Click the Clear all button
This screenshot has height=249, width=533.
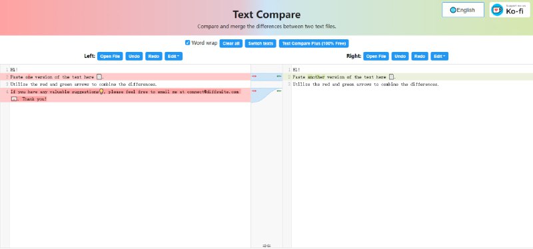(231, 43)
